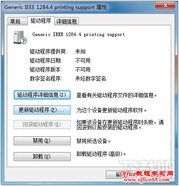
Task: Select the 驱动程序 tab
Action: tap(41, 21)
